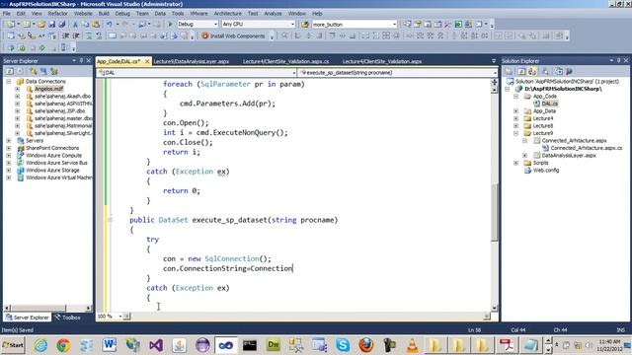Image resolution: width=632 pixels, height=355 pixels.
Task: Select Windows Azure Storage node
Action: [x=52, y=170]
